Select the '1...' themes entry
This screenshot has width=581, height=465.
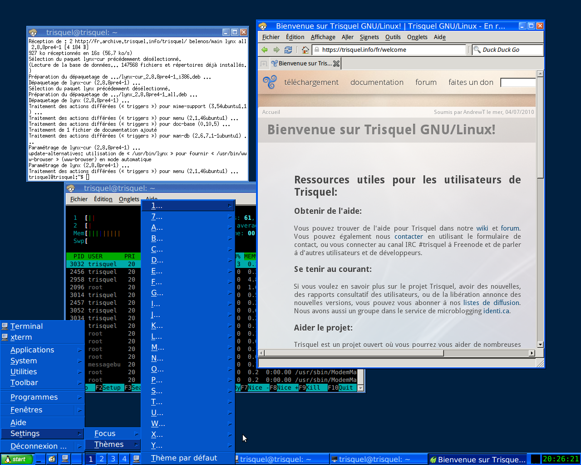188,206
